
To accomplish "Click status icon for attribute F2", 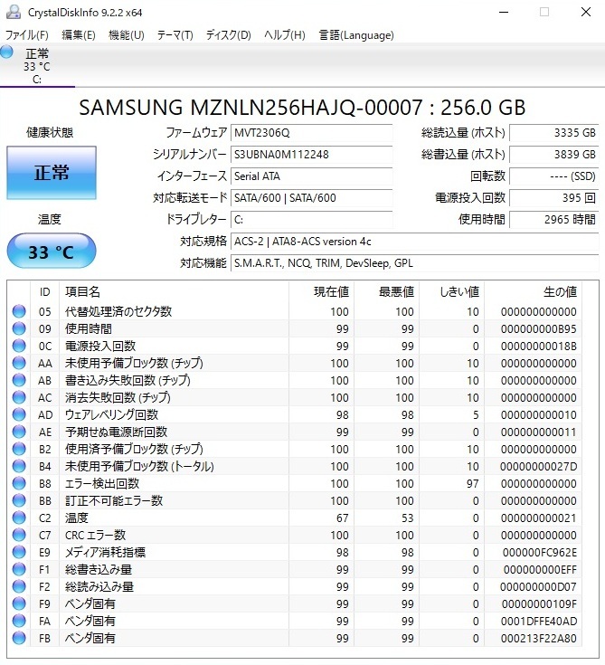I will pos(19,586).
